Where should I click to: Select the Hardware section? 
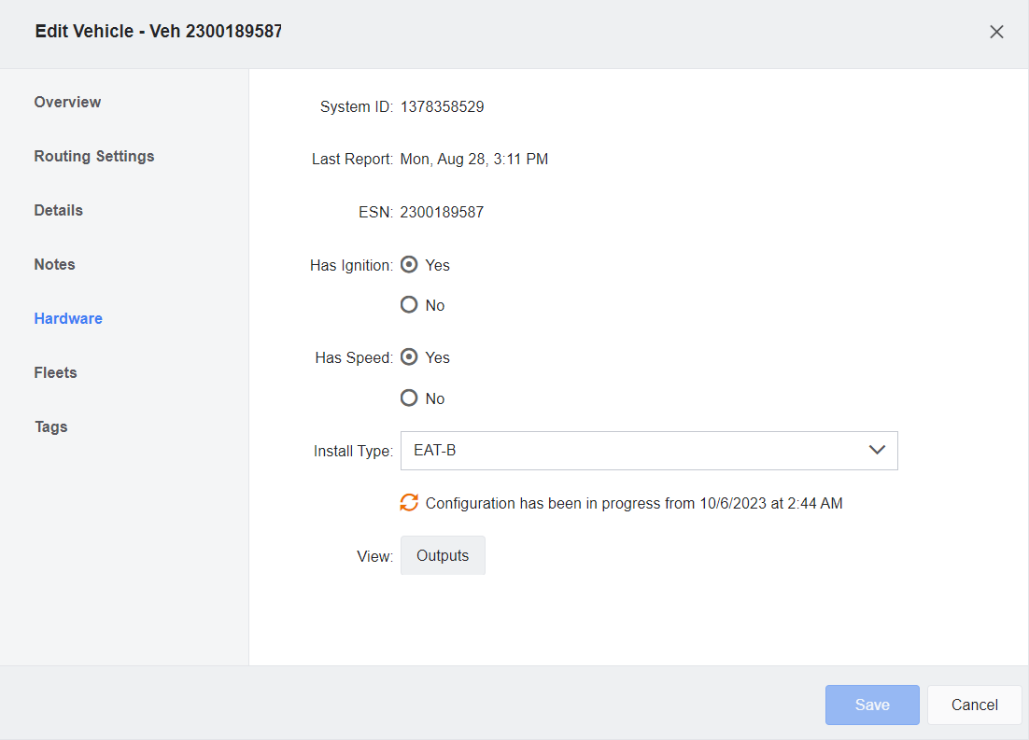[x=68, y=318]
